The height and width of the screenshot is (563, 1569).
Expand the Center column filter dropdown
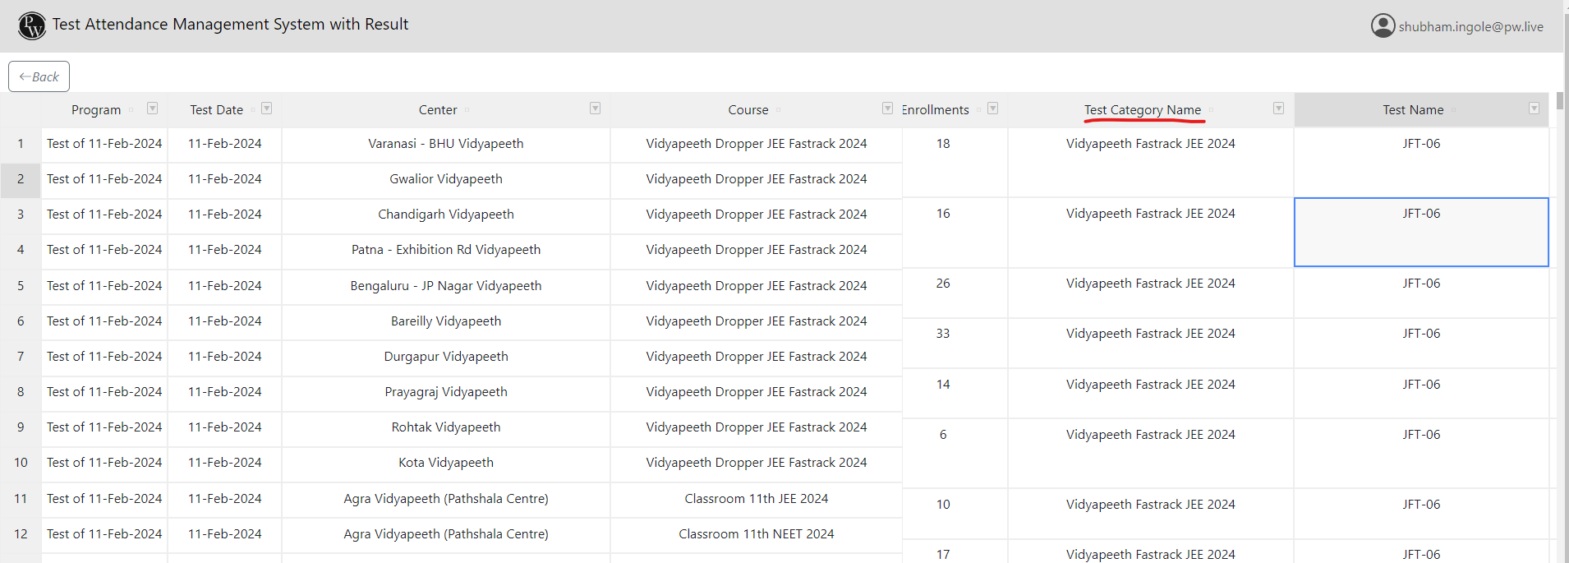point(595,108)
